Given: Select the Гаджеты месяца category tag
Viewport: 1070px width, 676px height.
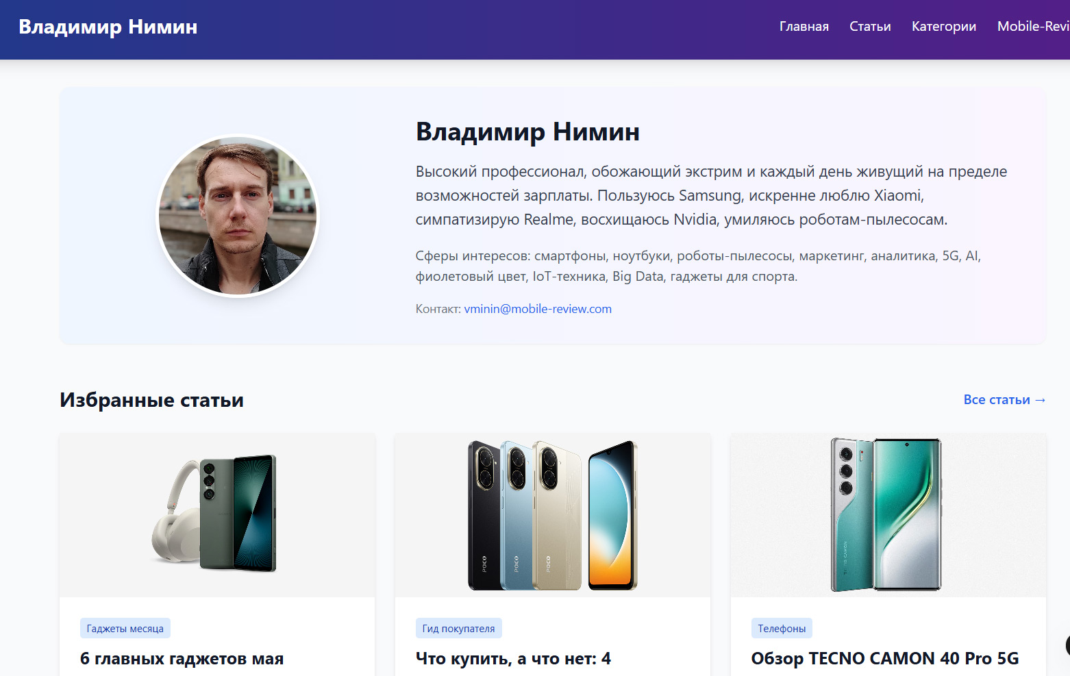Looking at the screenshot, I should tap(125, 629).
